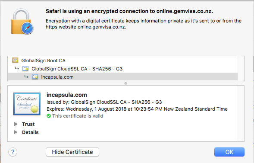Click the bold incapsula.com certificate title

[67, 95]
